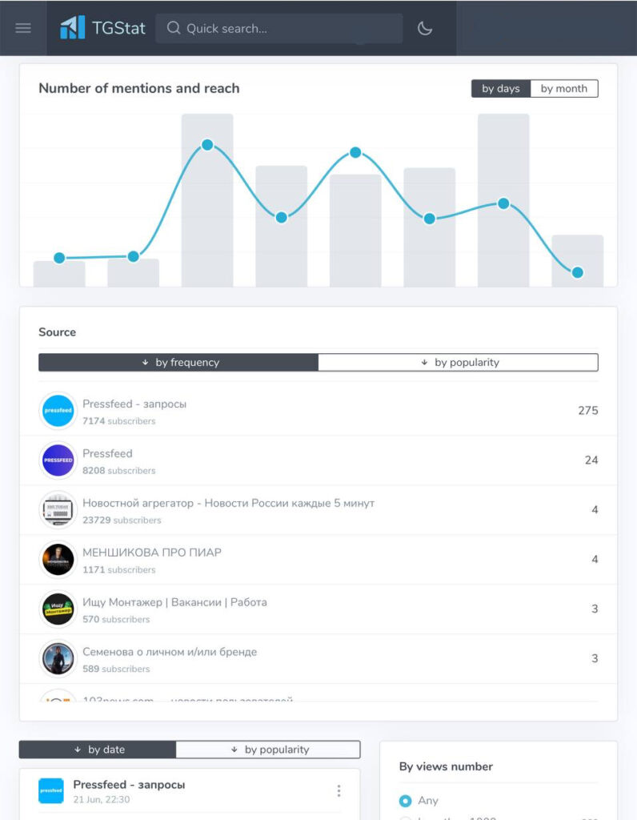The height and width of the screenshot is (820, 637).
Task: Select the Any views radio button
Action: [405, 801]
